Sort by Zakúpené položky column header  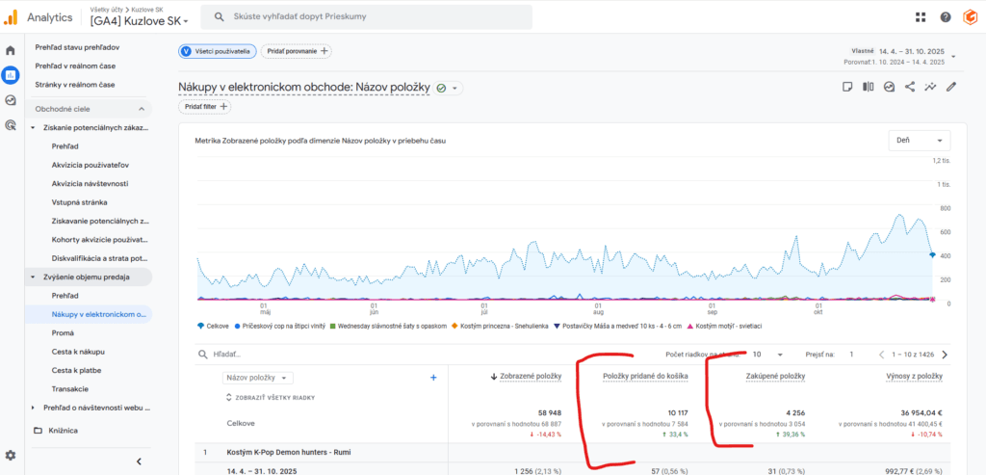[x=775, y=376]
